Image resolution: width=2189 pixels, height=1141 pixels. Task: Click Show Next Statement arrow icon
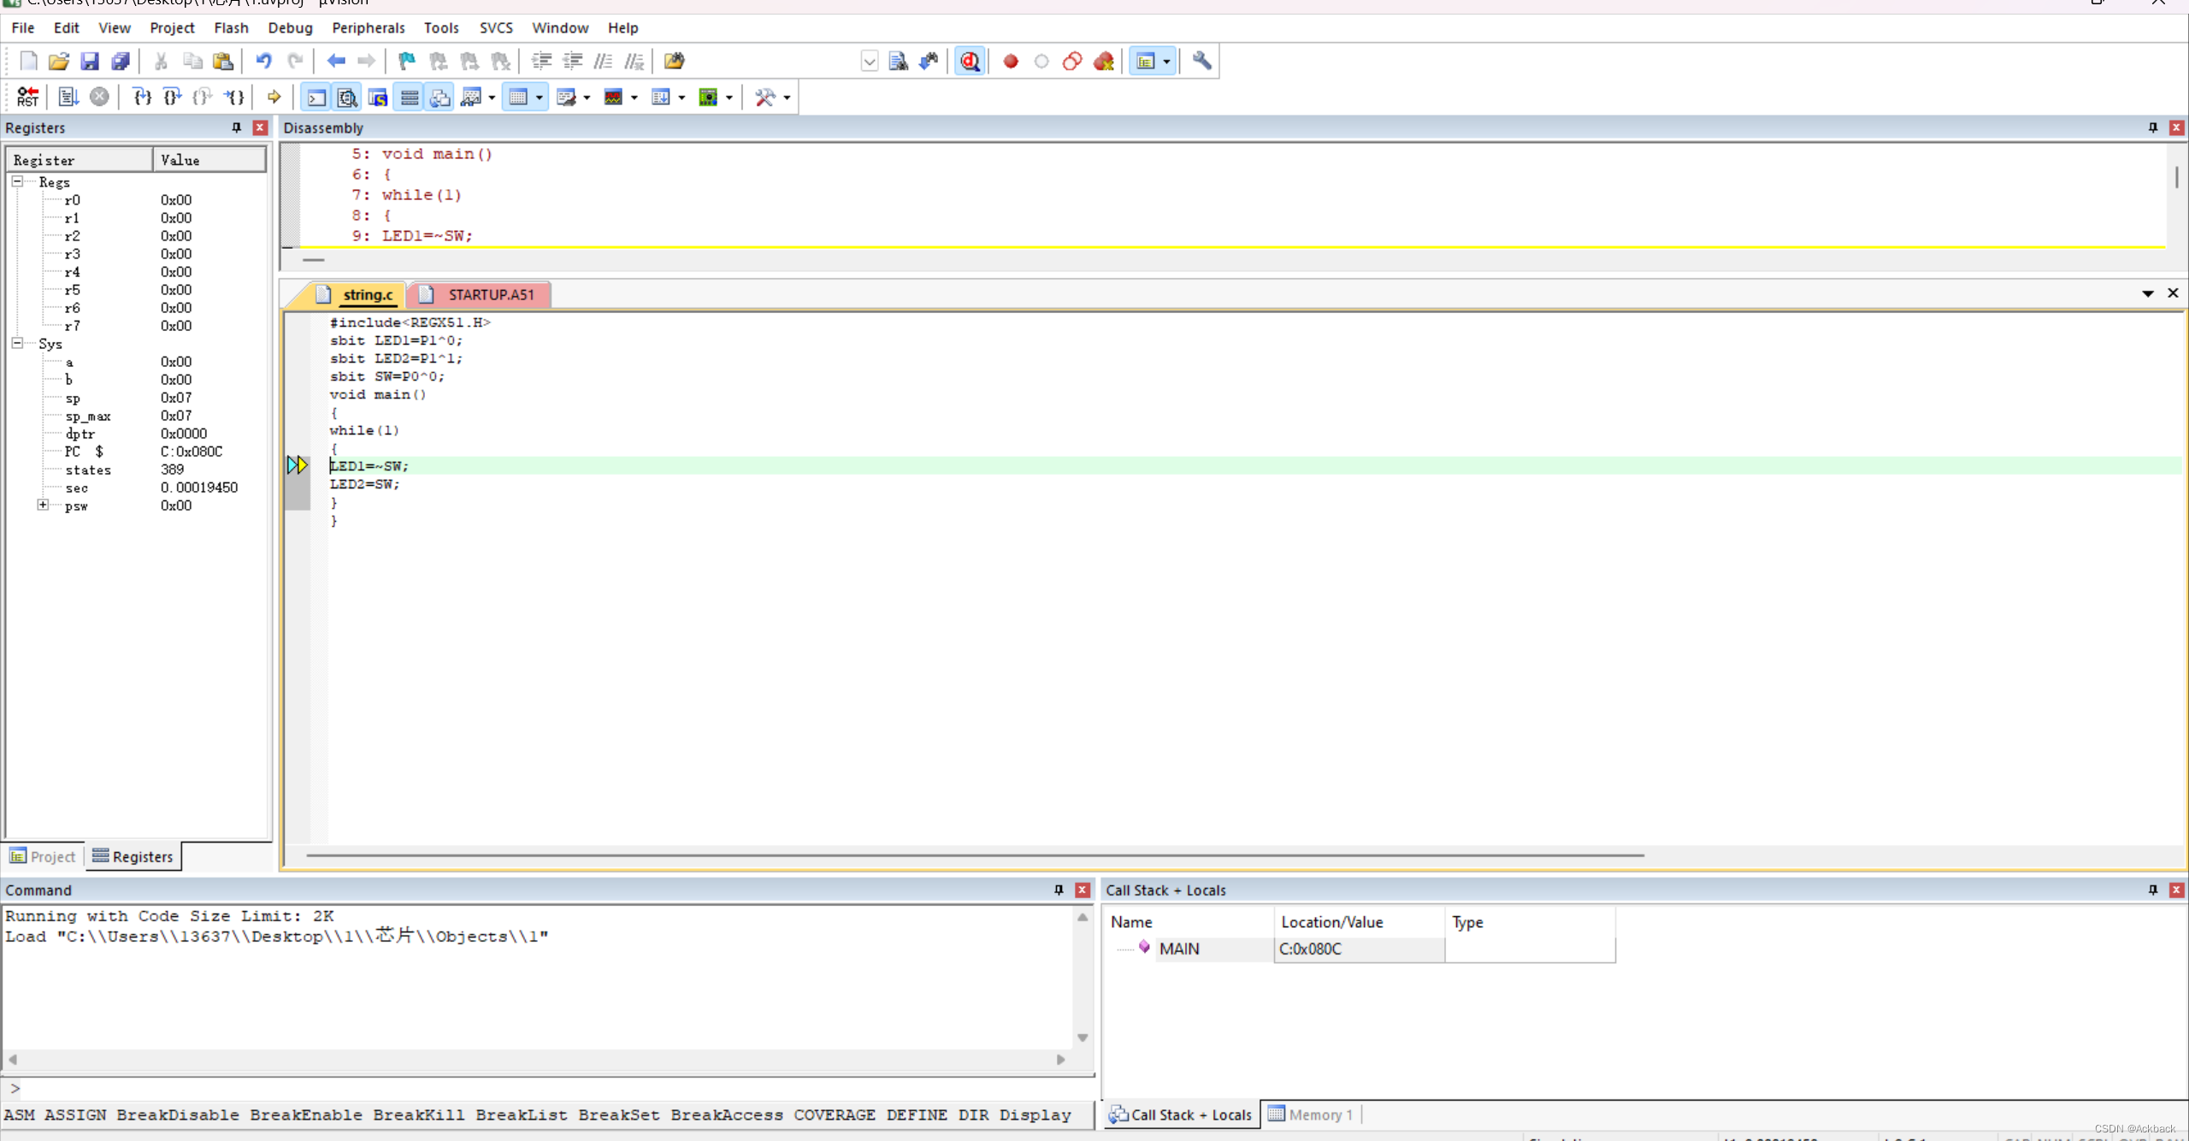click(274, 97)
